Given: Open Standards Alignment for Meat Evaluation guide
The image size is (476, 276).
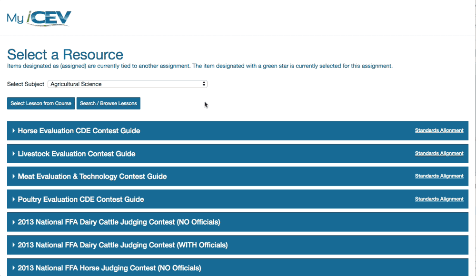Looking at the screenshot, I should [x=439, y=176].
